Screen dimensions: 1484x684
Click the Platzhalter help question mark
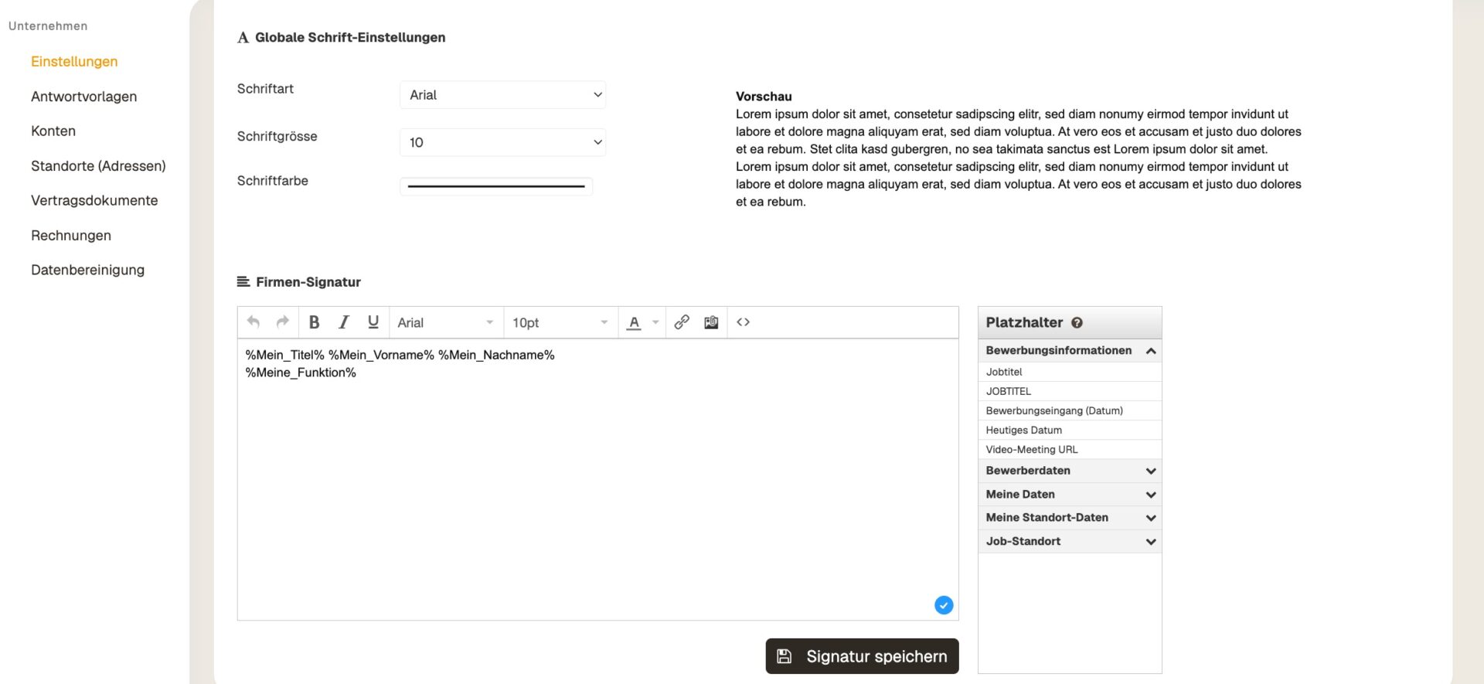click(1077, 323)
